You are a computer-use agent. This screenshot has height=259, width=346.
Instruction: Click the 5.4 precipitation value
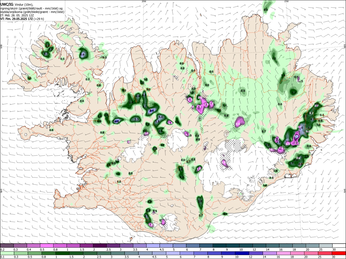tap(161, 117)
